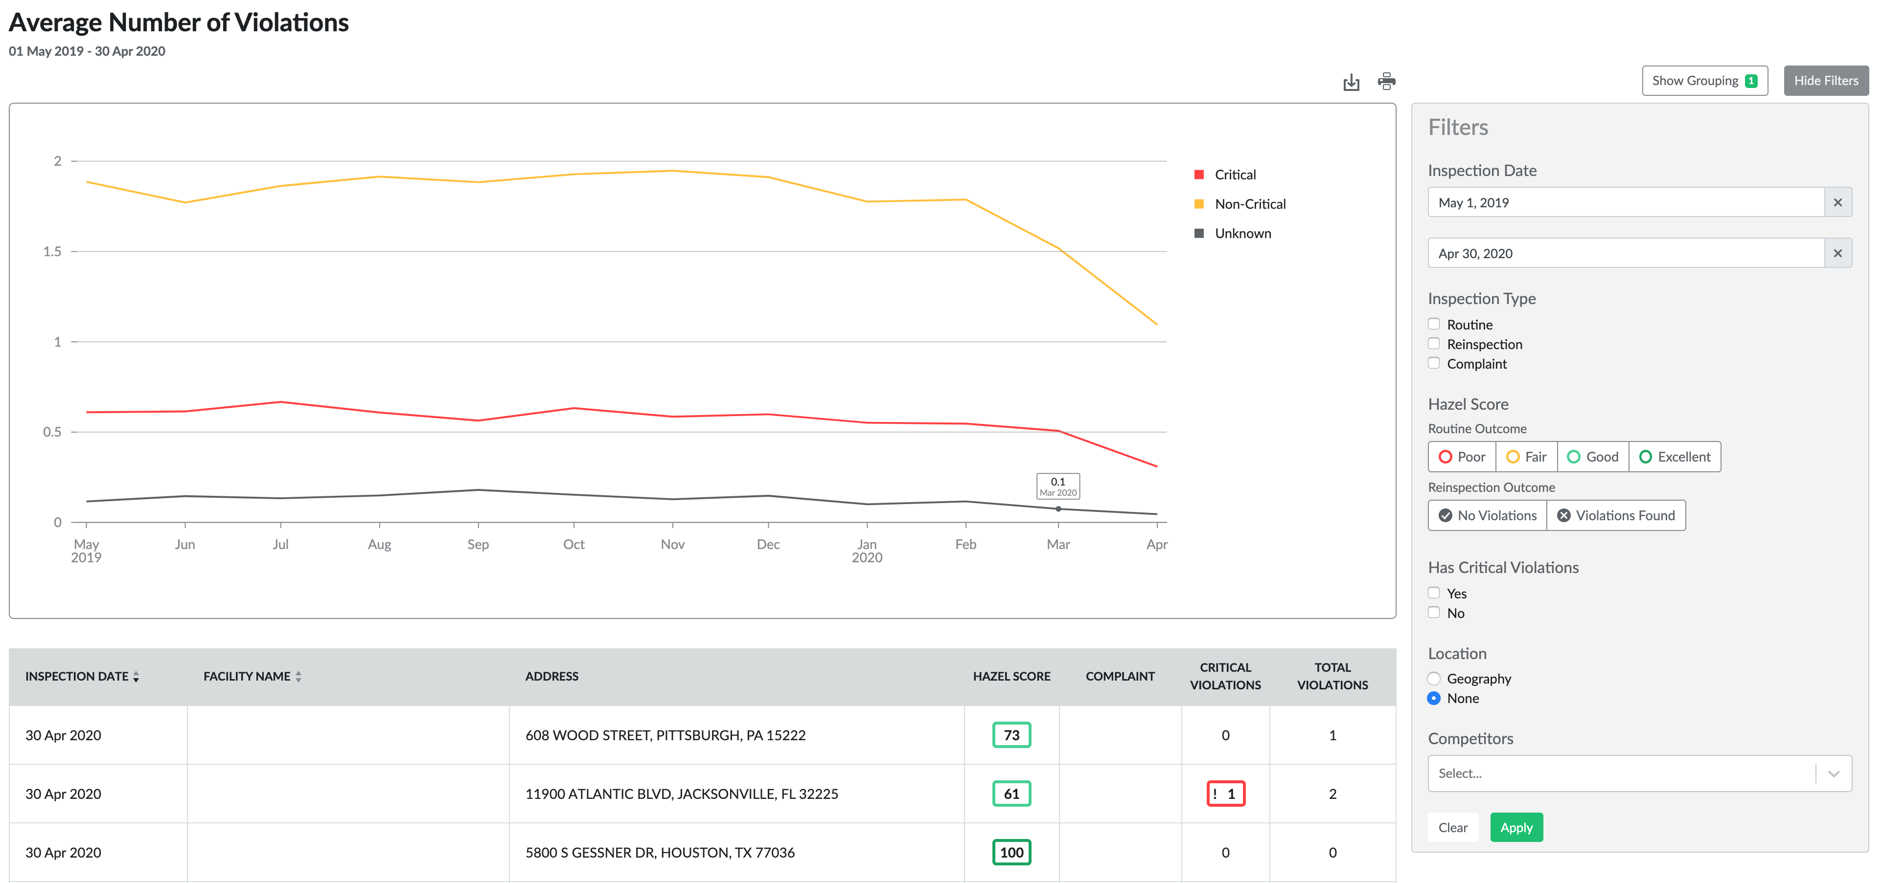
Task: Click the download chart icon
Action: pos(1351,82)
